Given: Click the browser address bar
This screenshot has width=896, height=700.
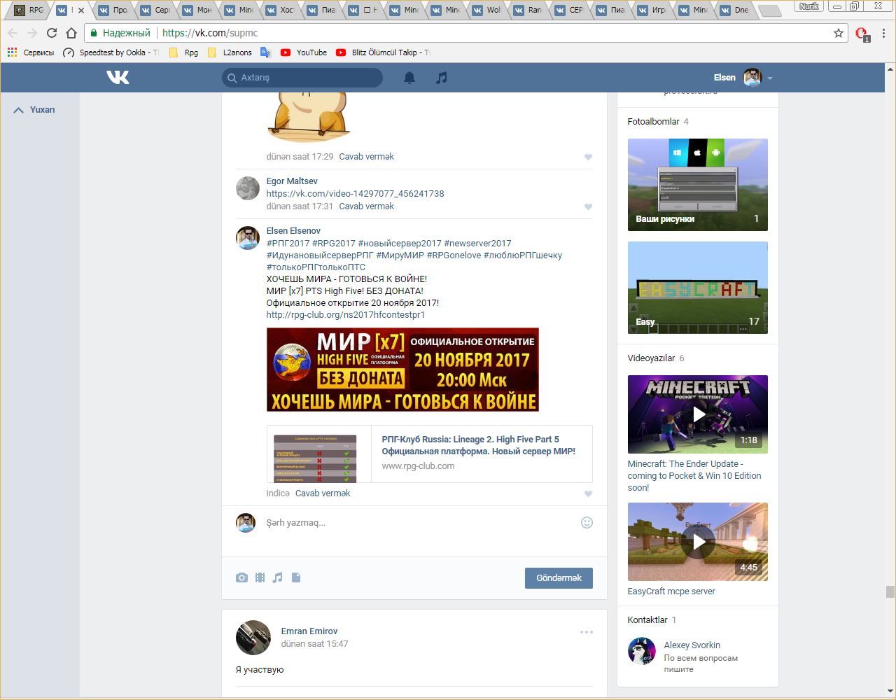Looking at the screenshot, I should pos(465,33).
